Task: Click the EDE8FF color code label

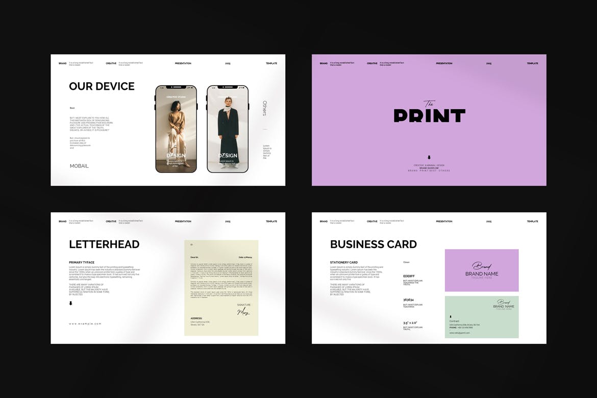Action: click(x=409, y=276)
